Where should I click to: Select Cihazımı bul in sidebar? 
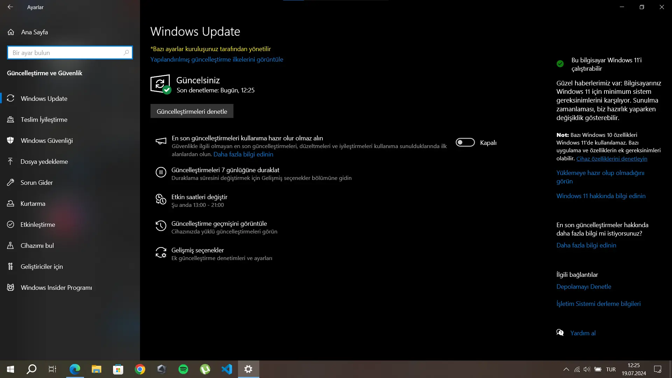70,245
